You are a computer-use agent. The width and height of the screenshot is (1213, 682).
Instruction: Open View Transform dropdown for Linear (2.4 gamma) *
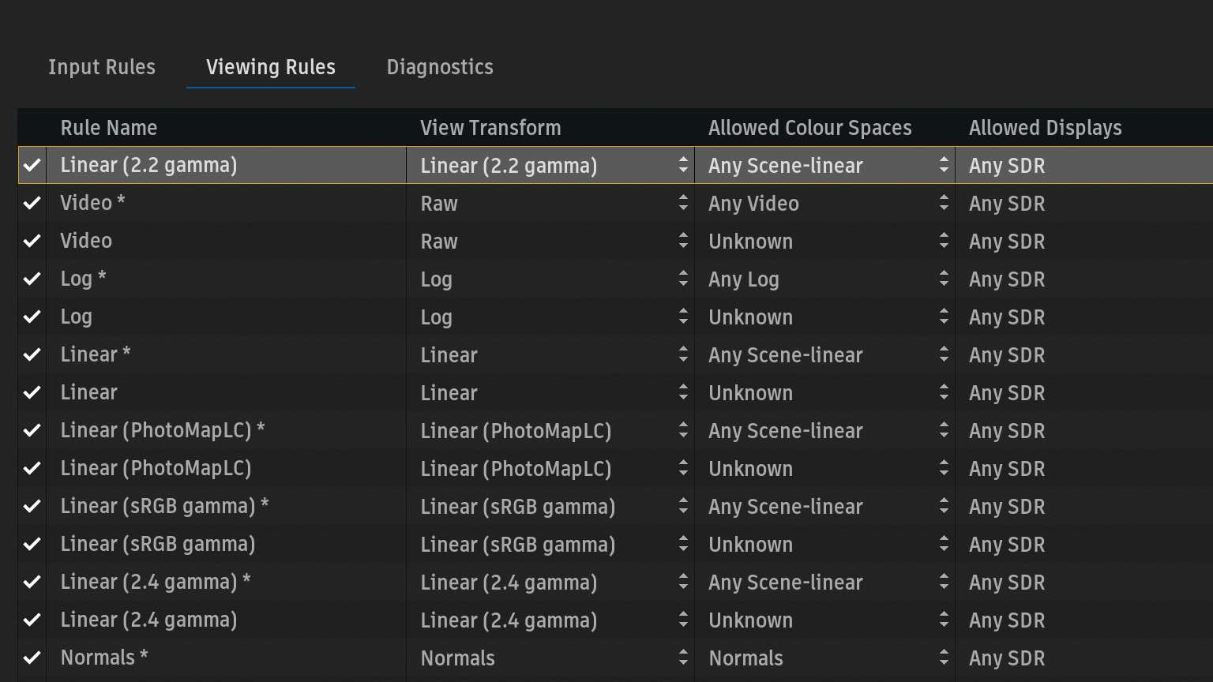coord(682,583)
